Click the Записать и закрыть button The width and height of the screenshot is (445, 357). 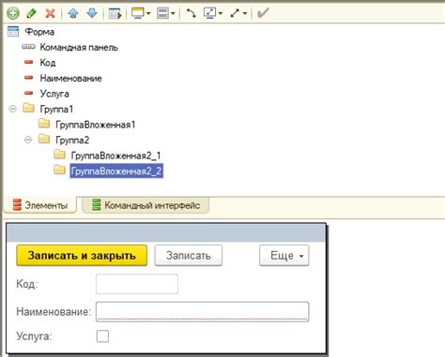[82, 256]
